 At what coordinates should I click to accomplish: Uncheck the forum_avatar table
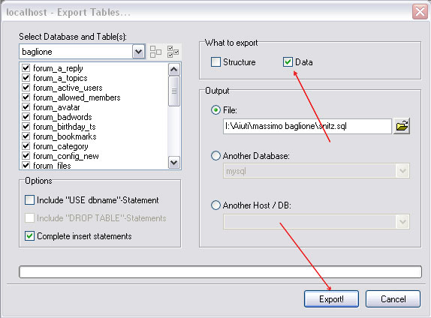pos(26,107)
